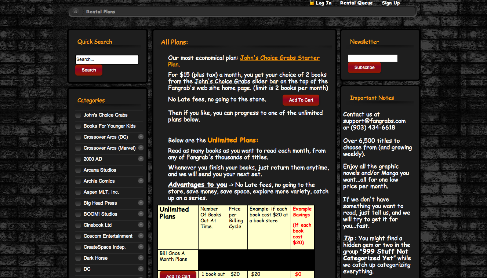Add the 1 book out plan to cart
The image size is (487, 278).
click(x=178, y=275)
